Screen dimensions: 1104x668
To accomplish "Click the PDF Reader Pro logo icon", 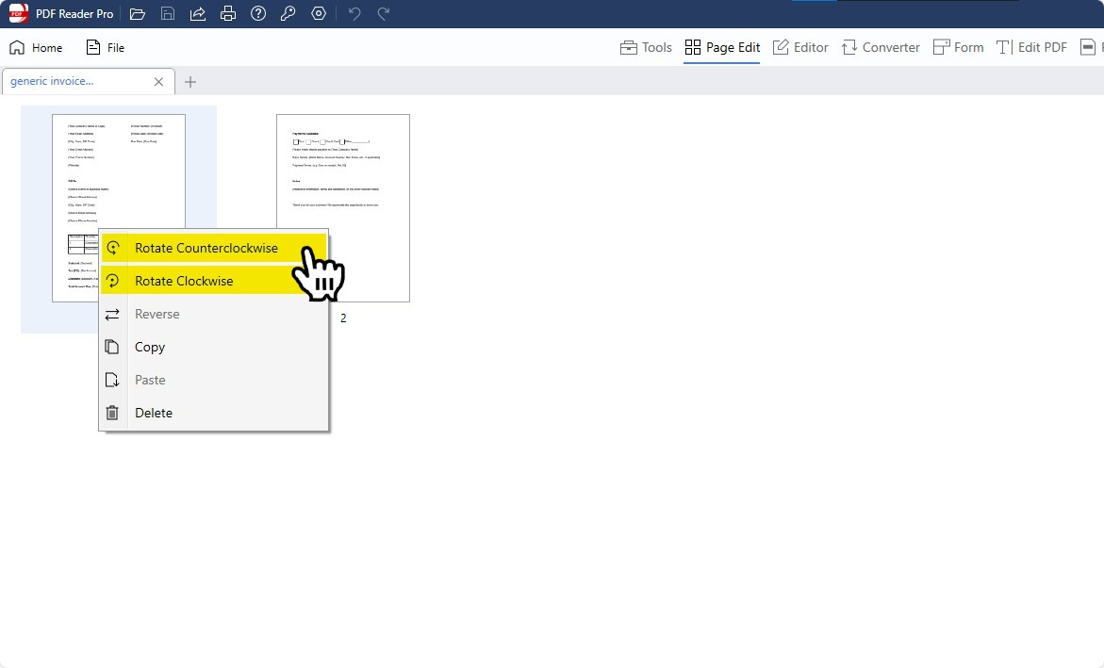I will pos(18,13).
